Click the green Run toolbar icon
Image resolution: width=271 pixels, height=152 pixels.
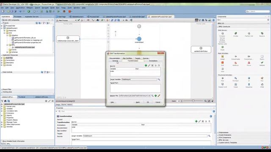coord(58,11)
